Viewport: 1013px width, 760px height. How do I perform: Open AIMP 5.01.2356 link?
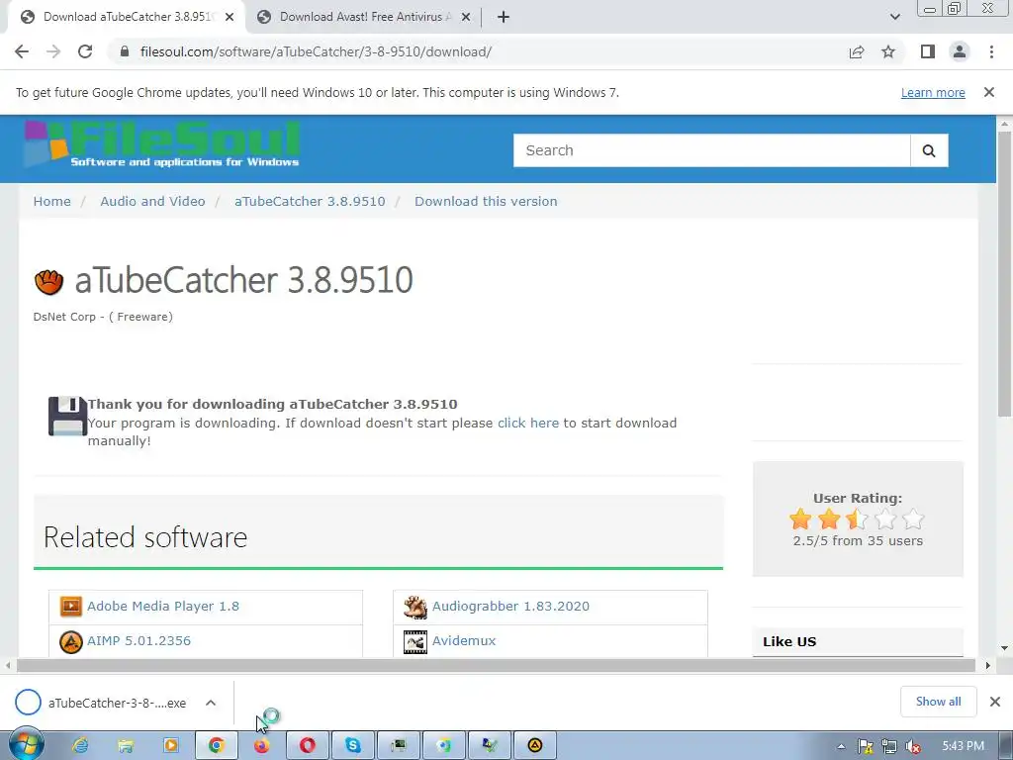pos(138,640)
